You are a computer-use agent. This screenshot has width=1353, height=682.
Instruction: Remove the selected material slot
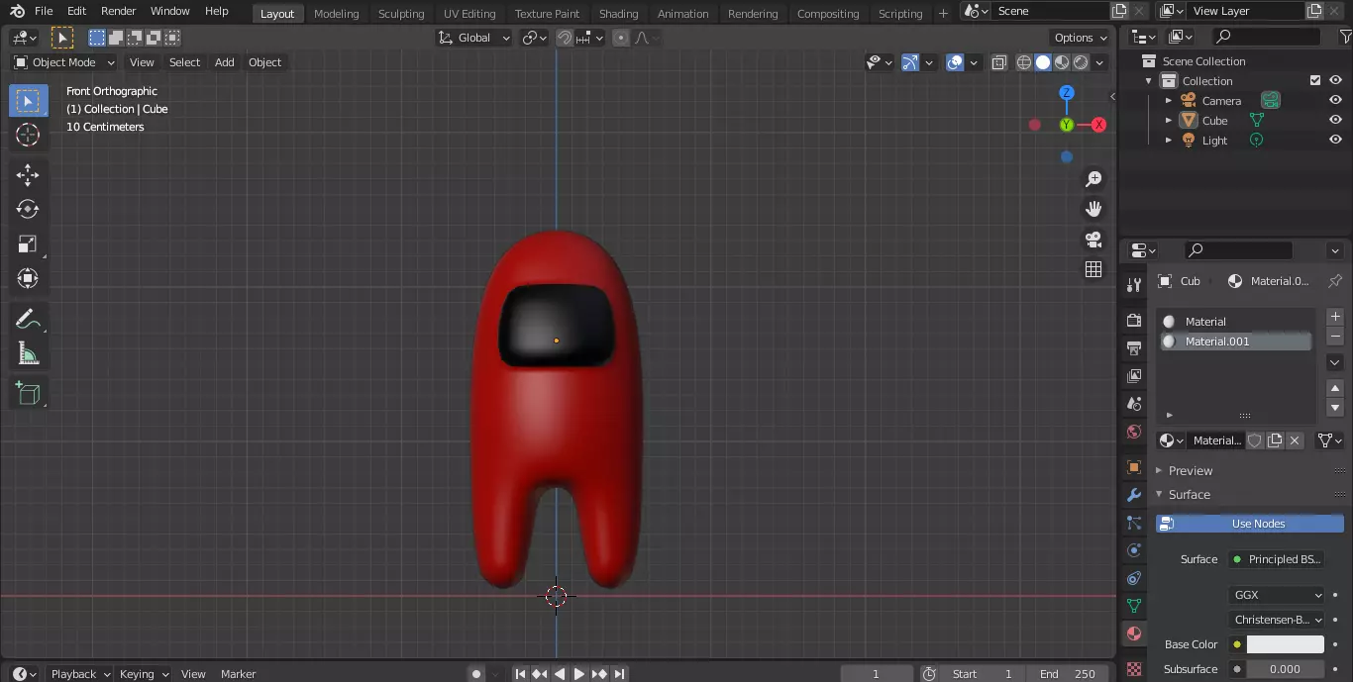1335,337
